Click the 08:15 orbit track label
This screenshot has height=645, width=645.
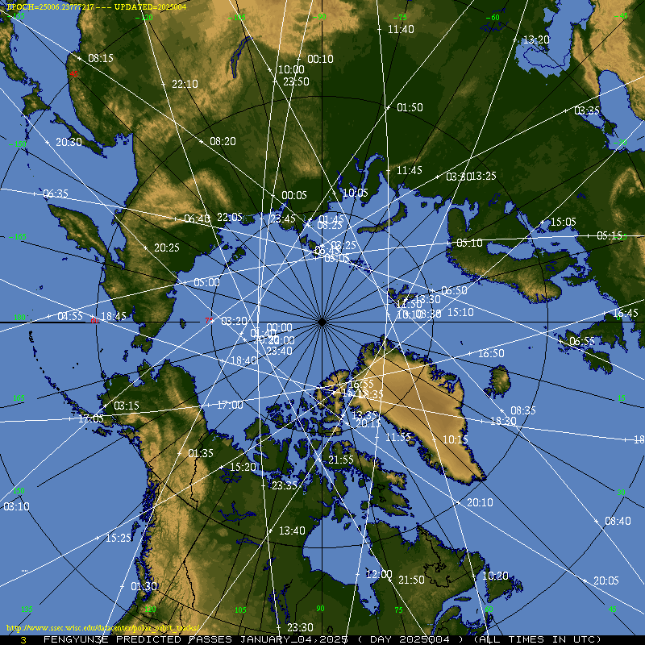point(100,58)
